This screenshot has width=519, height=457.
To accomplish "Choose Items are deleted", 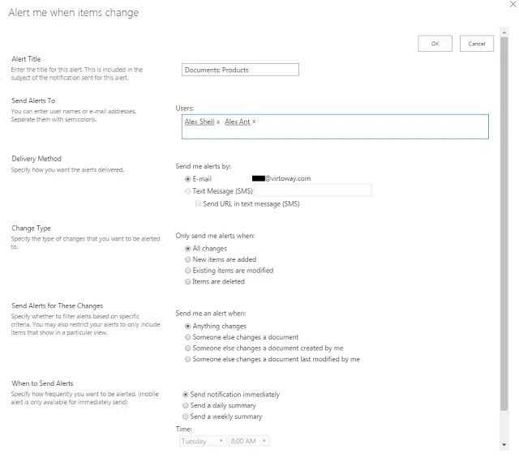I will 187,282.
